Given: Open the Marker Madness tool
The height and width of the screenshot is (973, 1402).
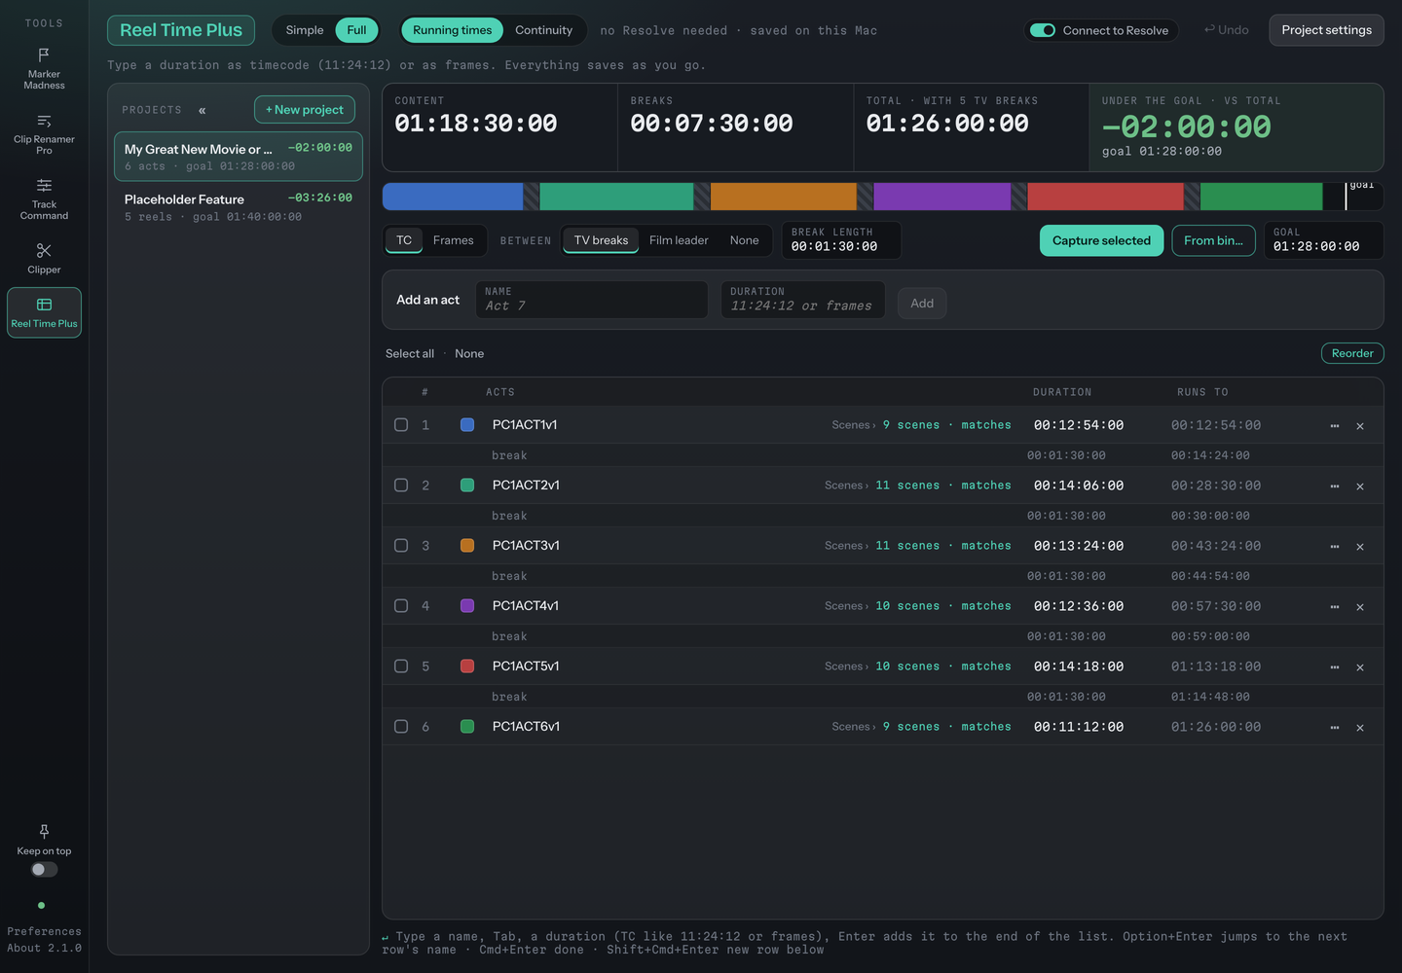Looking at the screenshot, I should (x=44, y=68).
